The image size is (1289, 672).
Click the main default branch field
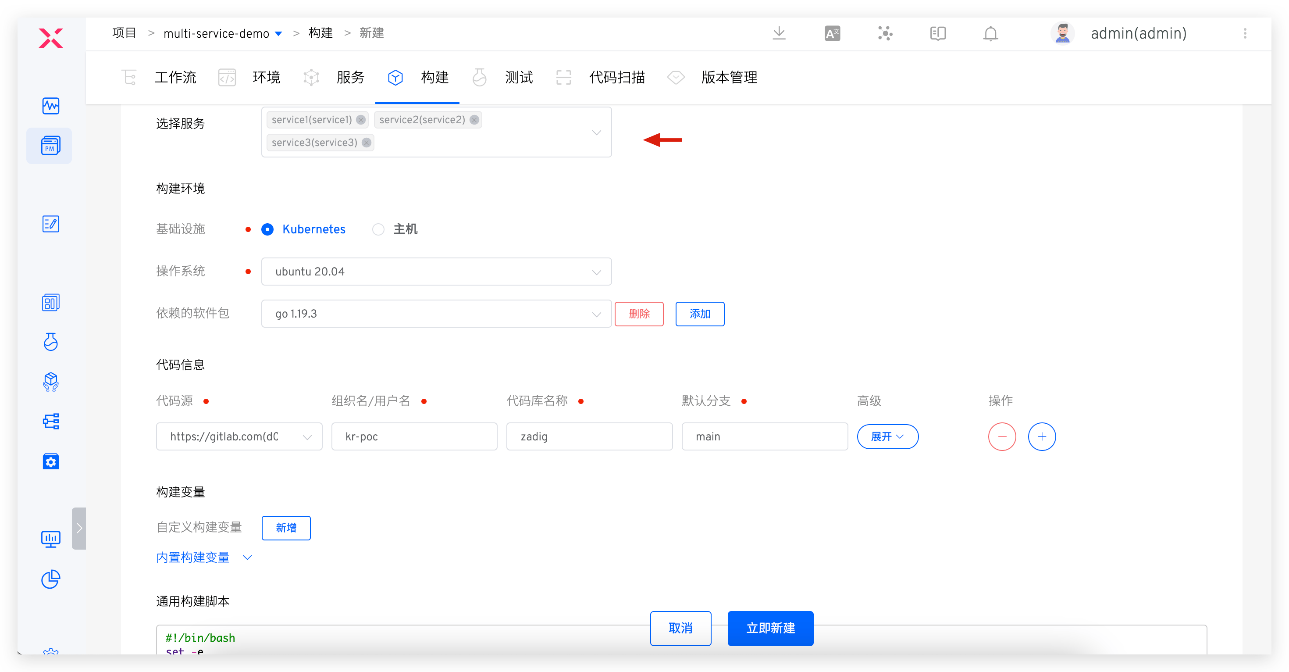[764, 436]
